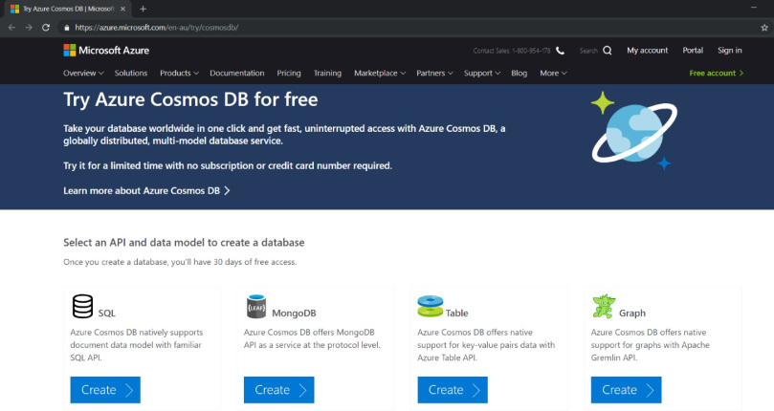The image size is (774, 411).
Task: Open the Solutions menu item
Action: [131, 73]
